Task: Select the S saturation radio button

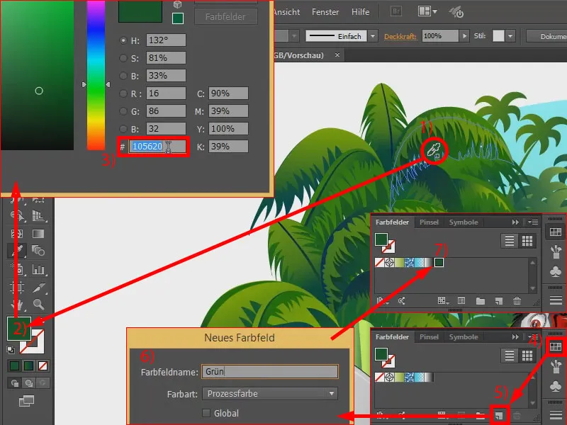Action: tap(123, 58)
